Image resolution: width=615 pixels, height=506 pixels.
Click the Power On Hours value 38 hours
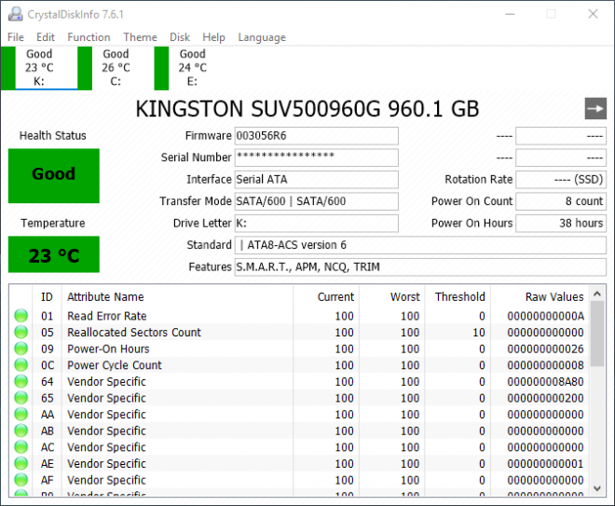point(561,224)
